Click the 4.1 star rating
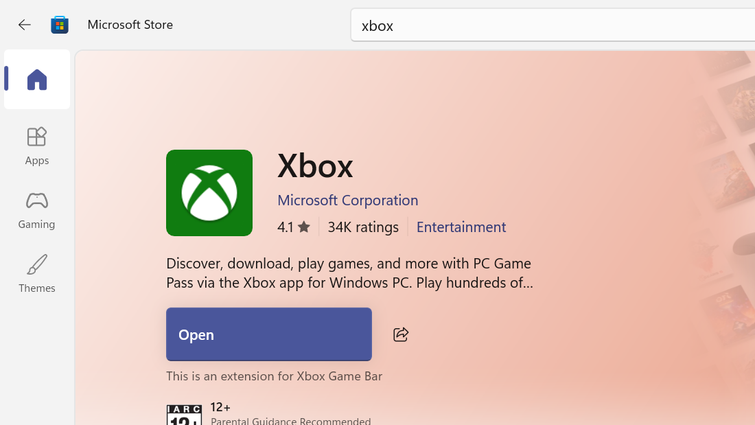 (294, 227)
